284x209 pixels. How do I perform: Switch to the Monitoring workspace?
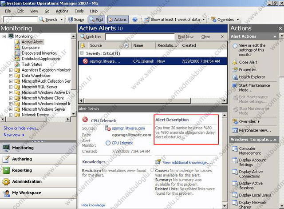pos(38,148)
